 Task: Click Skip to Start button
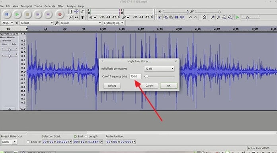[x=37, y=14]
